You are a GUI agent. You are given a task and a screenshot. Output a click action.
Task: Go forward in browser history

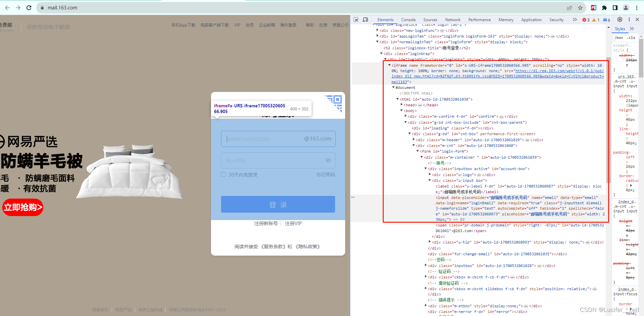point(18,8)
